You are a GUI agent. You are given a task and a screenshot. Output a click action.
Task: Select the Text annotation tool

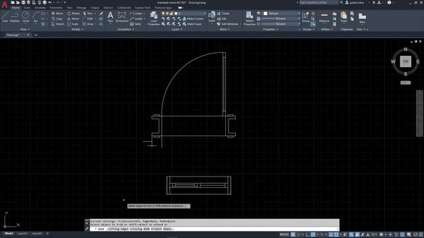point(111,17)
